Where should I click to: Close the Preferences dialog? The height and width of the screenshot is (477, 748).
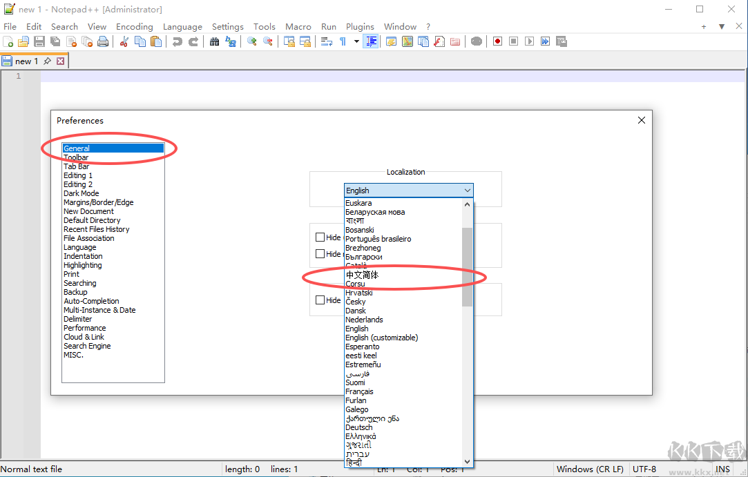point(642,120)
